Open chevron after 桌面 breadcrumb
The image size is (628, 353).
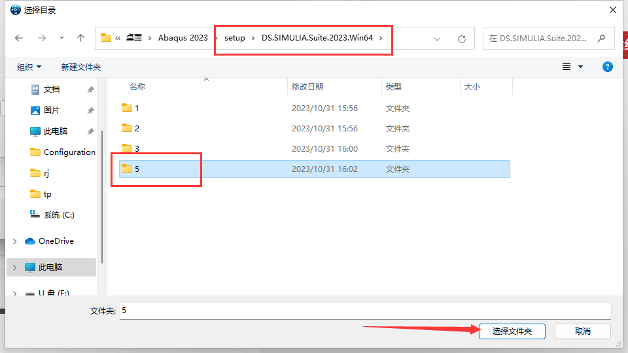coord(150,38)
